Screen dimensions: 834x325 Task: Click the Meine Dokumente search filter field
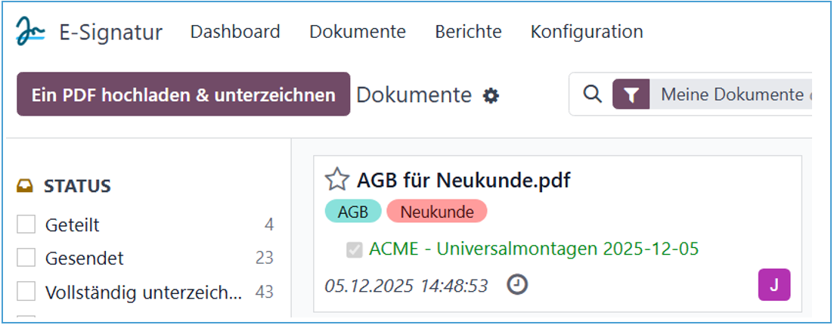click(730, 94)
